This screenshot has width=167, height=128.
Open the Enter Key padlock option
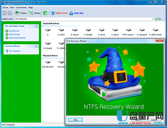76,13
